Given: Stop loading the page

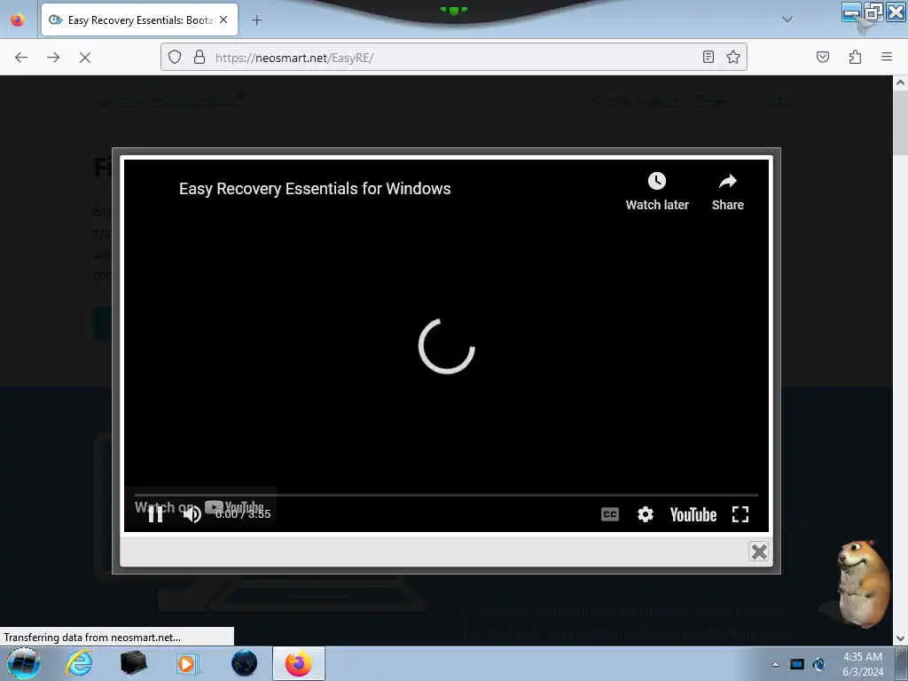Looking at the screenshot, I should (85, 58).
